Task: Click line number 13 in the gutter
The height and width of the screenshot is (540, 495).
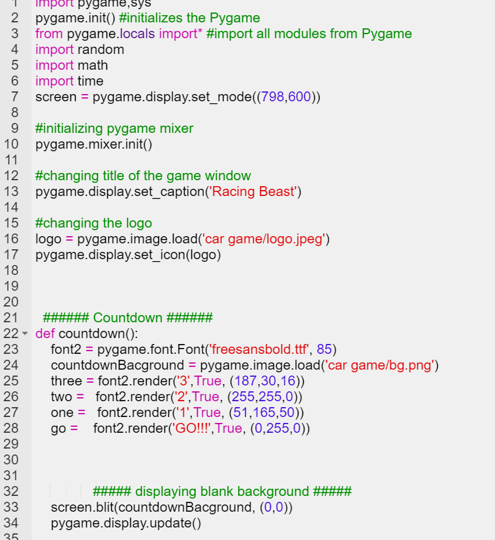Action: tap(11, 191)
